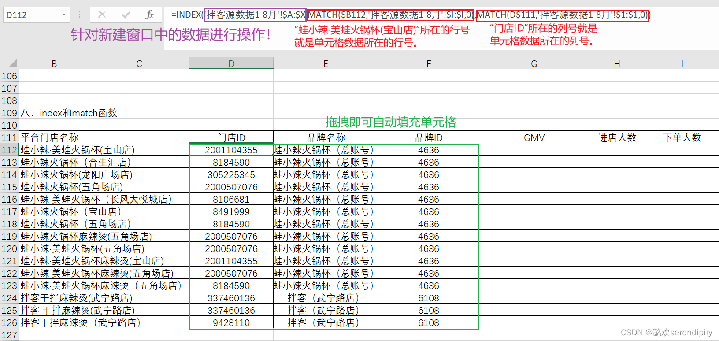Select cell 蛙小辣·美蛙火锅杯麻辣烫(宝山店)
The height and width of the screenshot is (341, 719).
point(104,261)
